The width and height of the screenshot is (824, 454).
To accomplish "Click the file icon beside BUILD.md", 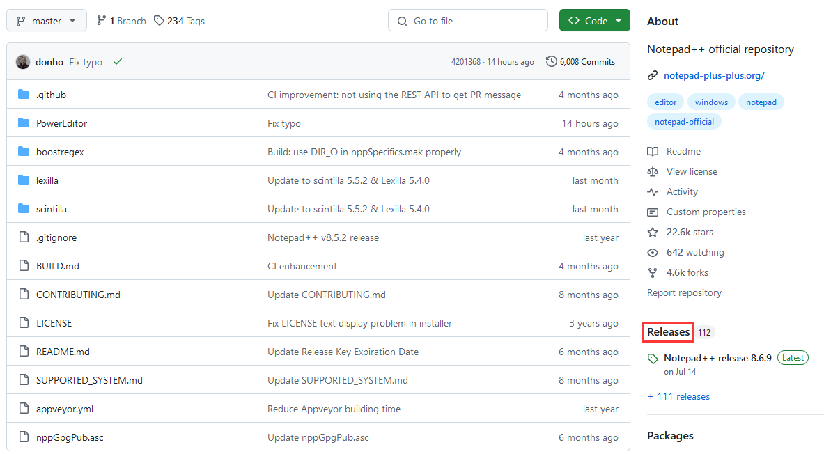I will coord(24,266).
